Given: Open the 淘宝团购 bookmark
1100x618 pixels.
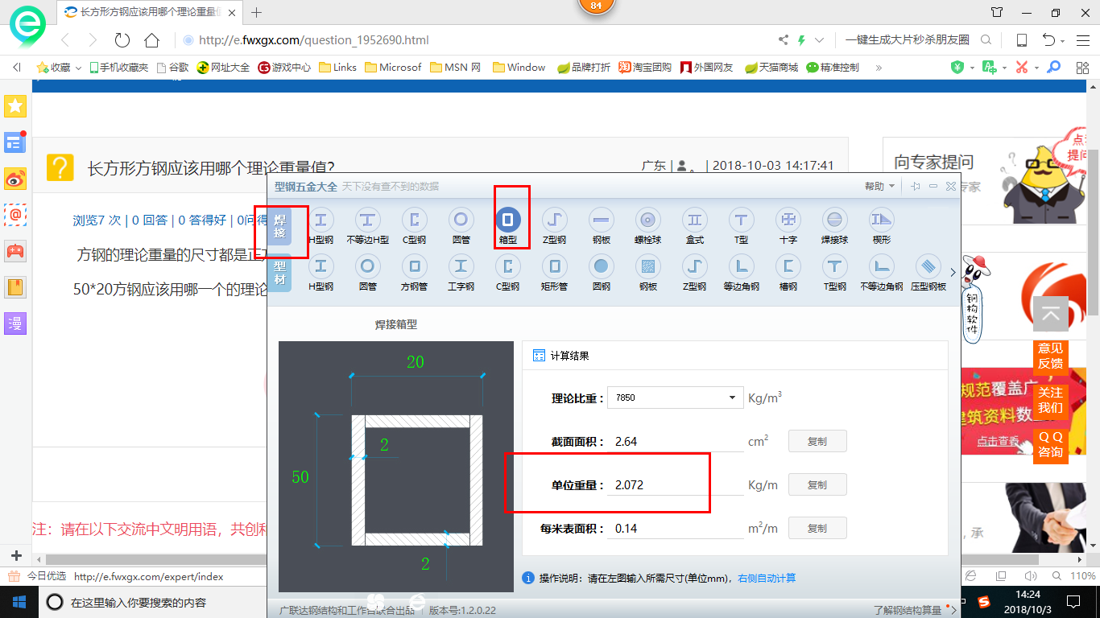Looking at the screenshot, I should click(644, 68).
